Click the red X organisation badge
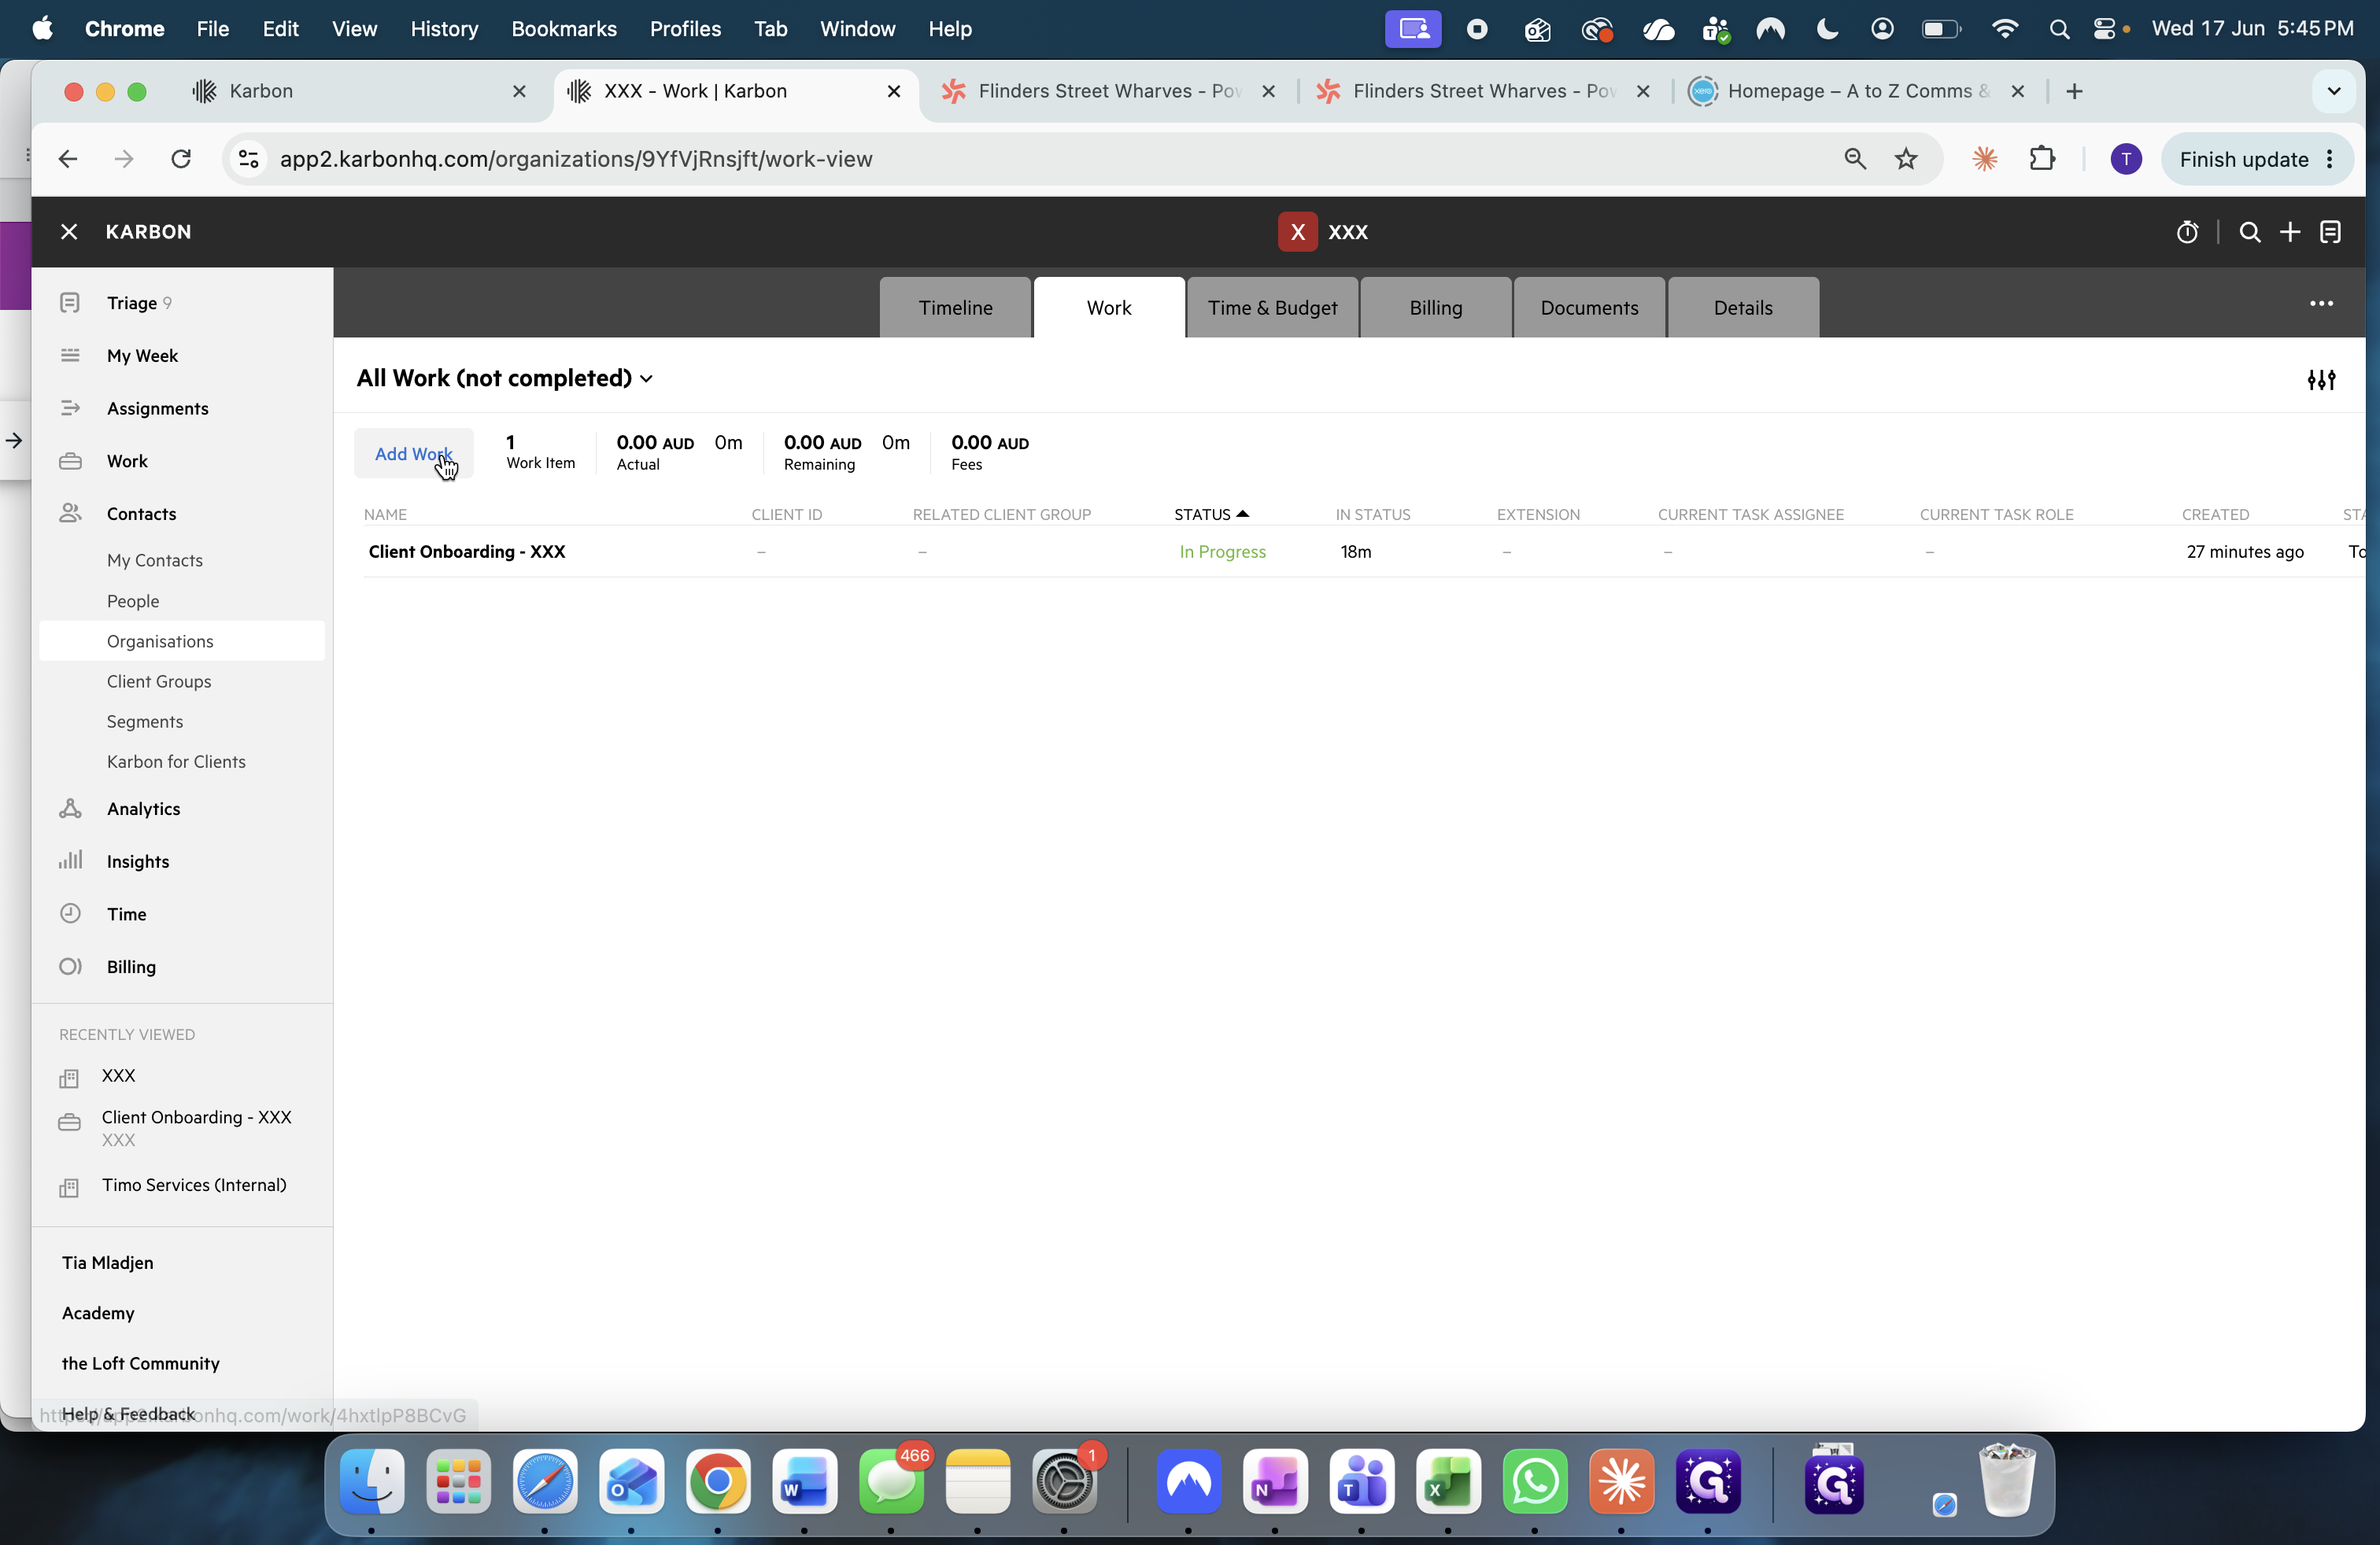The height and width of the screenshot is (1545, 2380). pyautogui.click(x=1297, y=232)
